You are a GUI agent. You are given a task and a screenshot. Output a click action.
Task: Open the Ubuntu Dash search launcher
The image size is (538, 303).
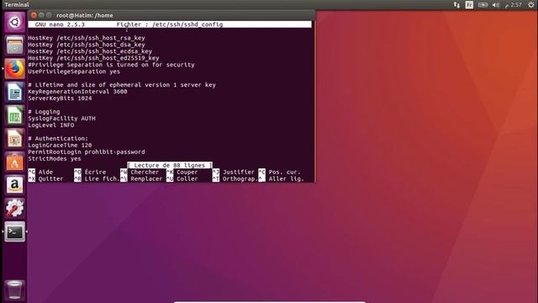pos(14,23)
